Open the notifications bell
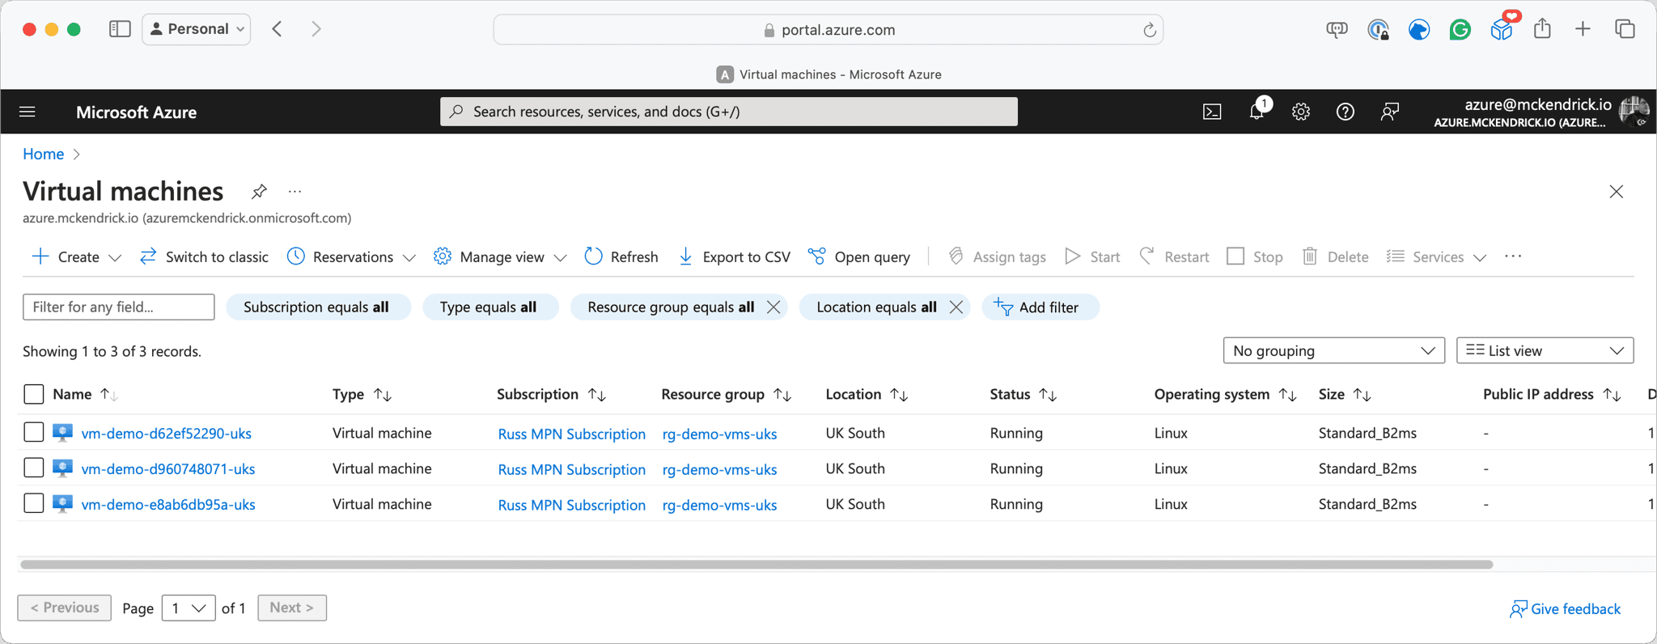The height and width of the screenshot is (644, 1657). [x=1257, y=112]
